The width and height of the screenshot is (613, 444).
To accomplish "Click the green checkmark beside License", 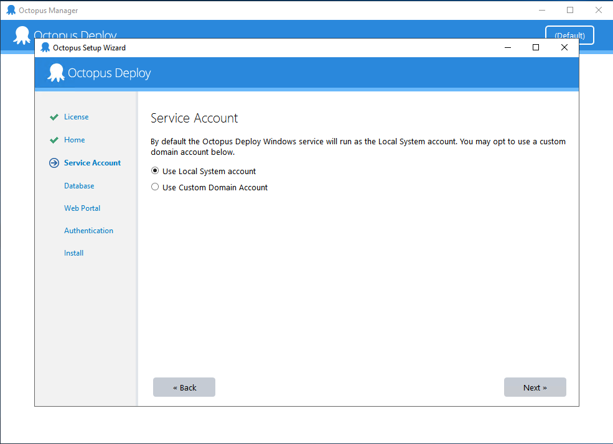I will click(x=54, y=117).
